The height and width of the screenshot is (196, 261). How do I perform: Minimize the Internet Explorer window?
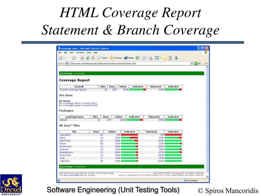point(199,48)
